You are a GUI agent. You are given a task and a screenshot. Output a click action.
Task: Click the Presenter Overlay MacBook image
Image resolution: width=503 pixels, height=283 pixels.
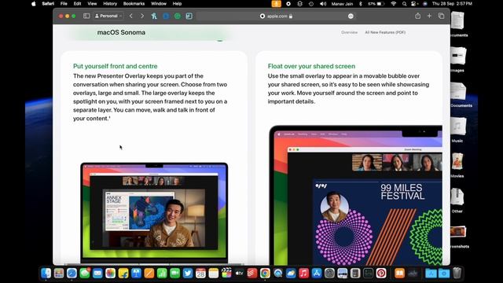coord(154,212)
